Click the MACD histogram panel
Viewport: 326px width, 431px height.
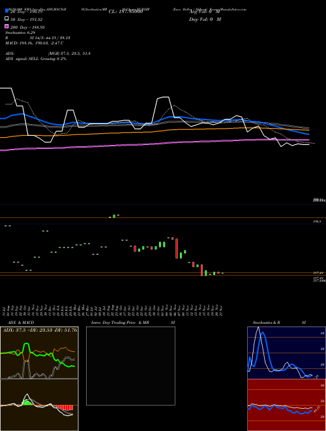[39, 405]
